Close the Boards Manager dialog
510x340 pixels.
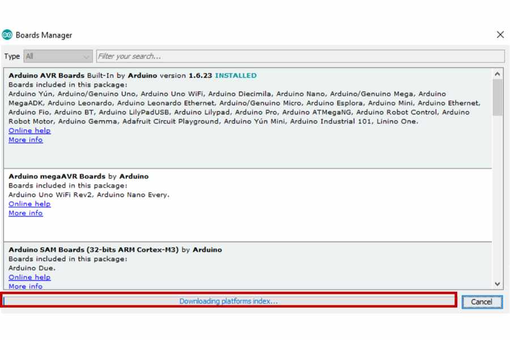[x=500, y=35]
